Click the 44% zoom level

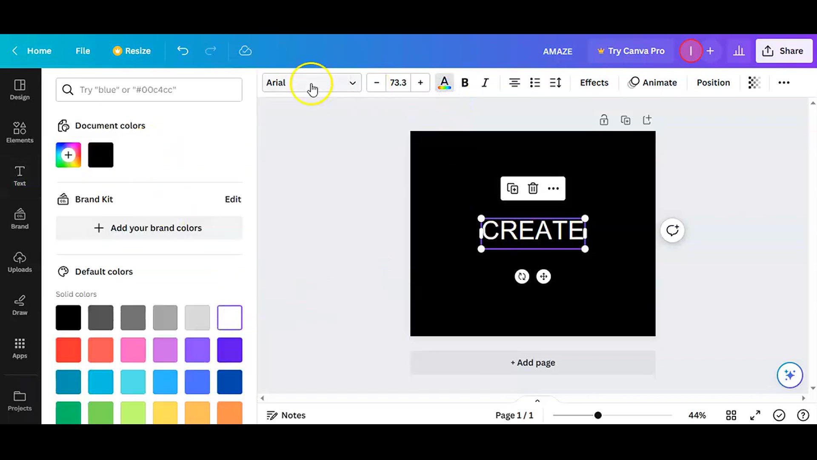(697, 415)
